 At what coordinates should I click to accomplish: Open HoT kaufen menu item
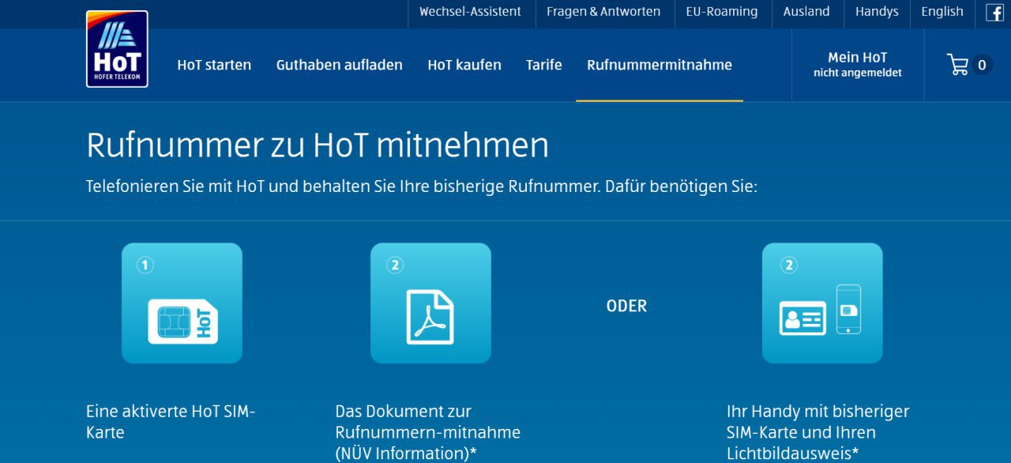click(x=464, y=65)
